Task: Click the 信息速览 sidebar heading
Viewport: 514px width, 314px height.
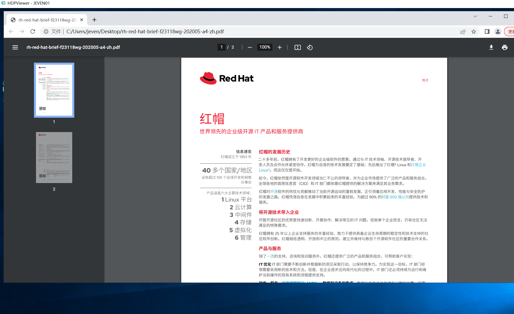Action: click(x=244, y=152)
